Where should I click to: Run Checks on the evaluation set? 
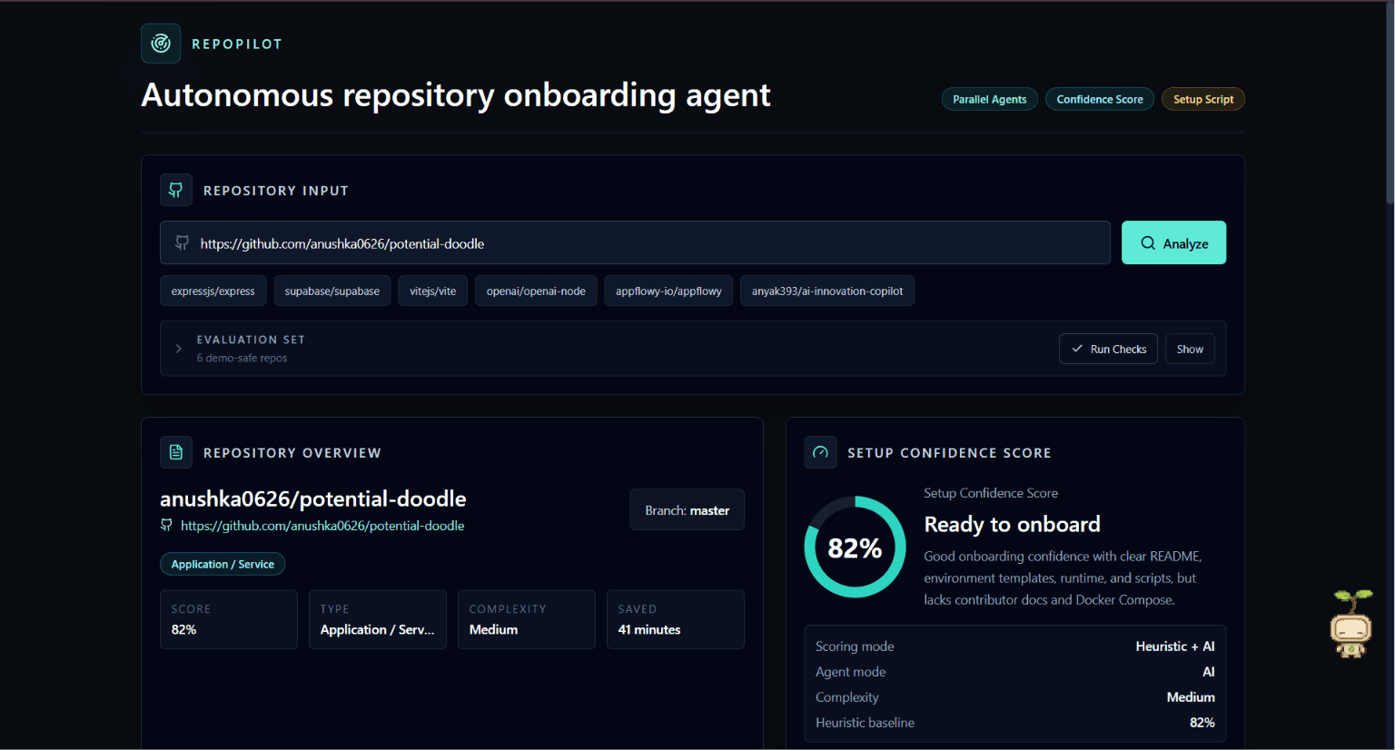point(1108,349)
